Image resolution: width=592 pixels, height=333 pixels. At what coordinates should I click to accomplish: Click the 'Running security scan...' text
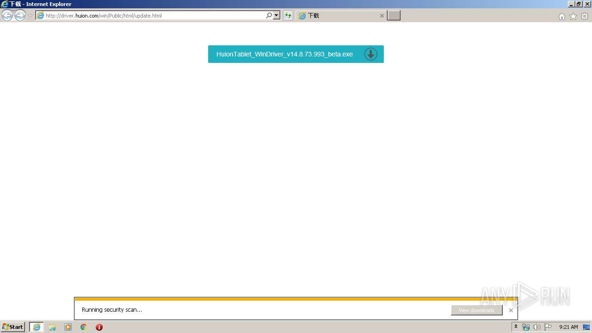tap(112, 310)
